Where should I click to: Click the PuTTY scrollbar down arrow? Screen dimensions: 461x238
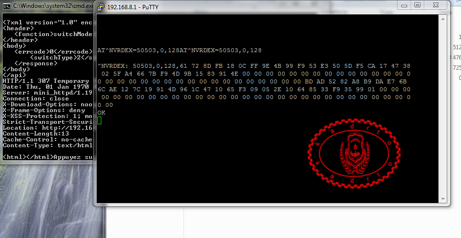[443, 198]
